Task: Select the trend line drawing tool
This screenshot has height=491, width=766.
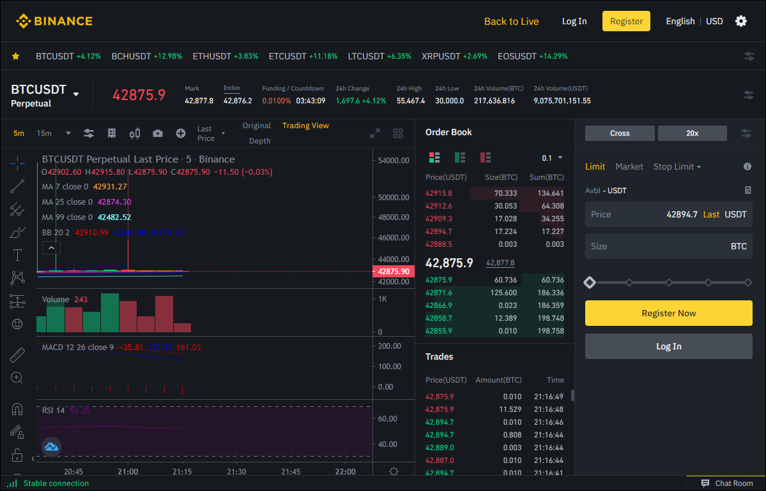Action: pos(17,186)
